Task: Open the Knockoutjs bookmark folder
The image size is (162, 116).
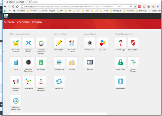Action: [x=141, y=11]
